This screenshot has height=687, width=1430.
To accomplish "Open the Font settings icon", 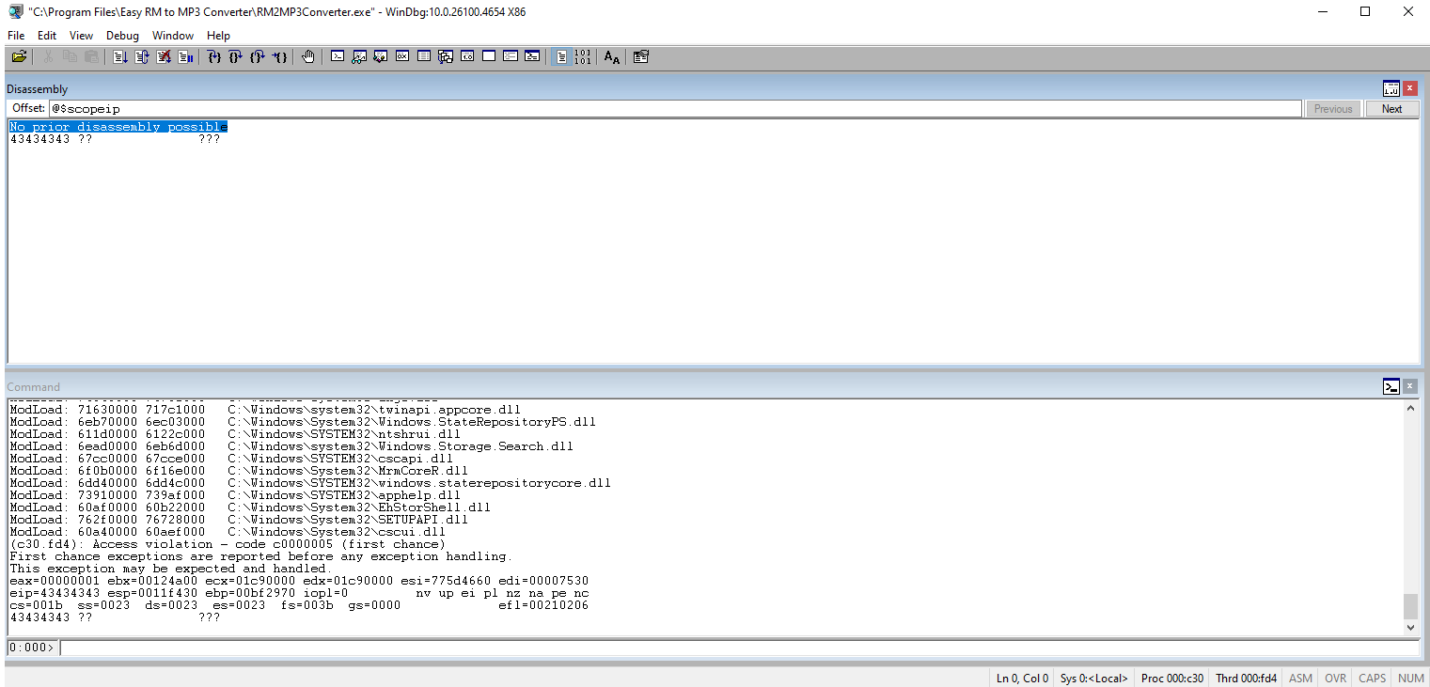I will [x=611, y=57].
